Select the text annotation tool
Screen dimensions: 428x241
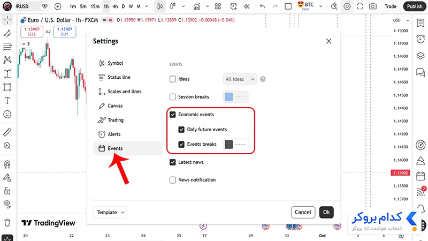7,101
